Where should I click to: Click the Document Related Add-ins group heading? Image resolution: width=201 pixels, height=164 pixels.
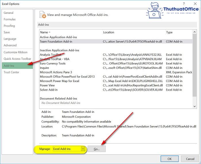coord(59,98)
